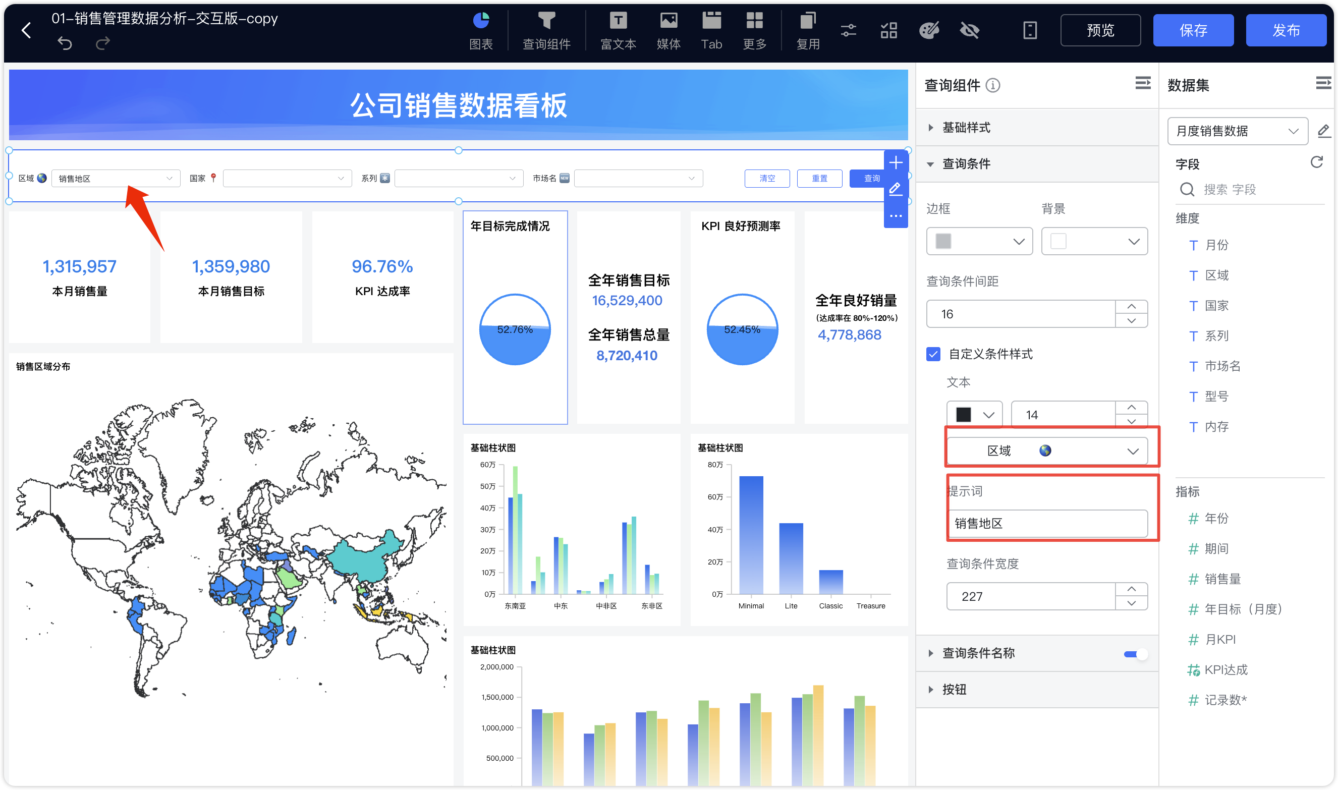The image size is (1338, 790).
Task: Click the font size 14 field
Action: 1062,415
